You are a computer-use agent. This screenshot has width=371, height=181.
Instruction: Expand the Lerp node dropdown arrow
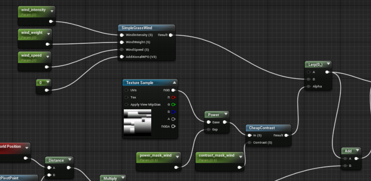(x=328, y=64)
